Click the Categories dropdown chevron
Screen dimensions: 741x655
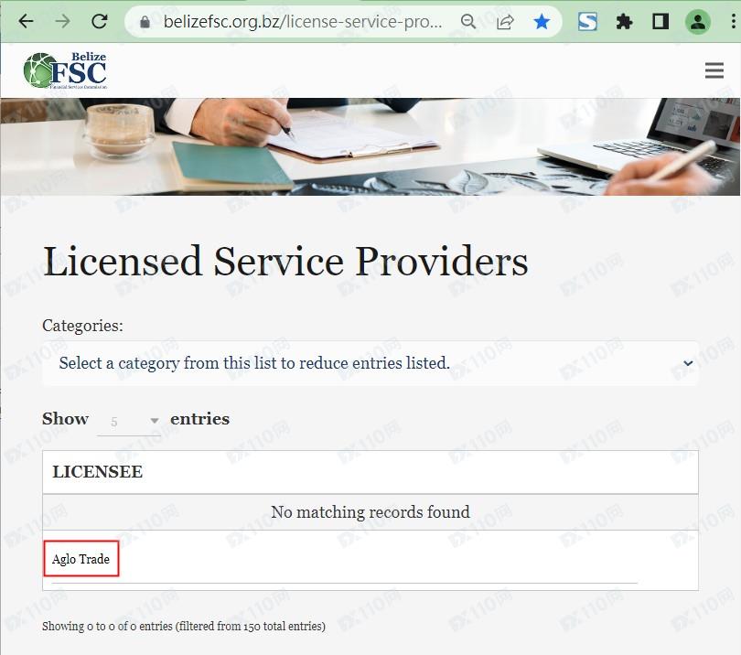(688, 363)
